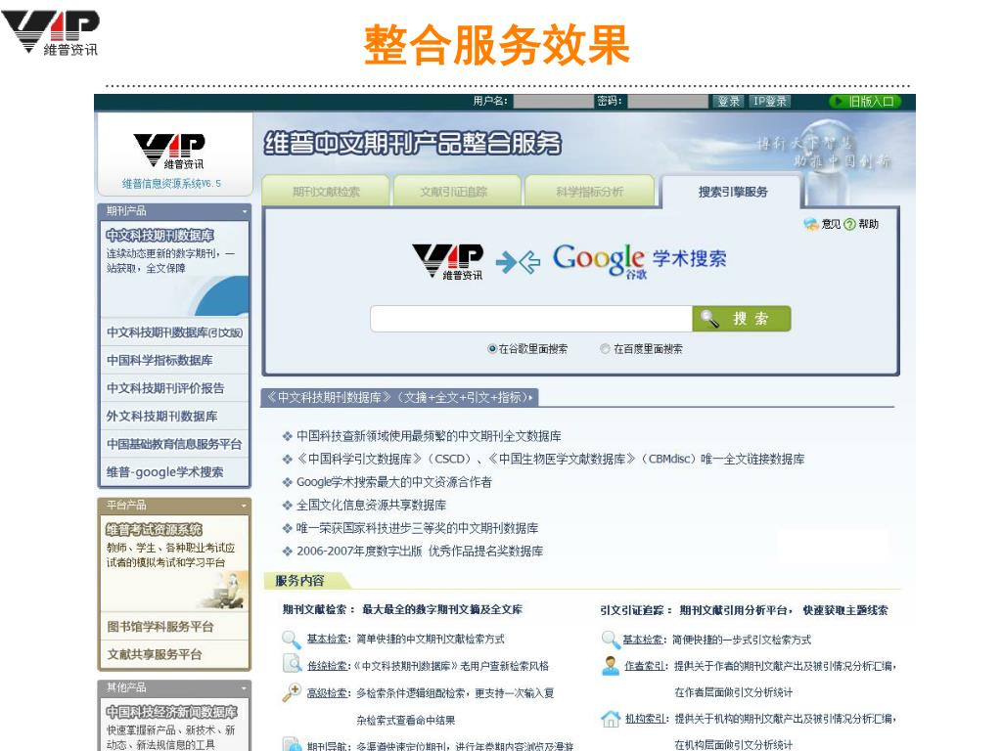Screen dimensions: 1002x751
Task: Open the 维普考试资源系统 heading link
Action: point(154,529)
